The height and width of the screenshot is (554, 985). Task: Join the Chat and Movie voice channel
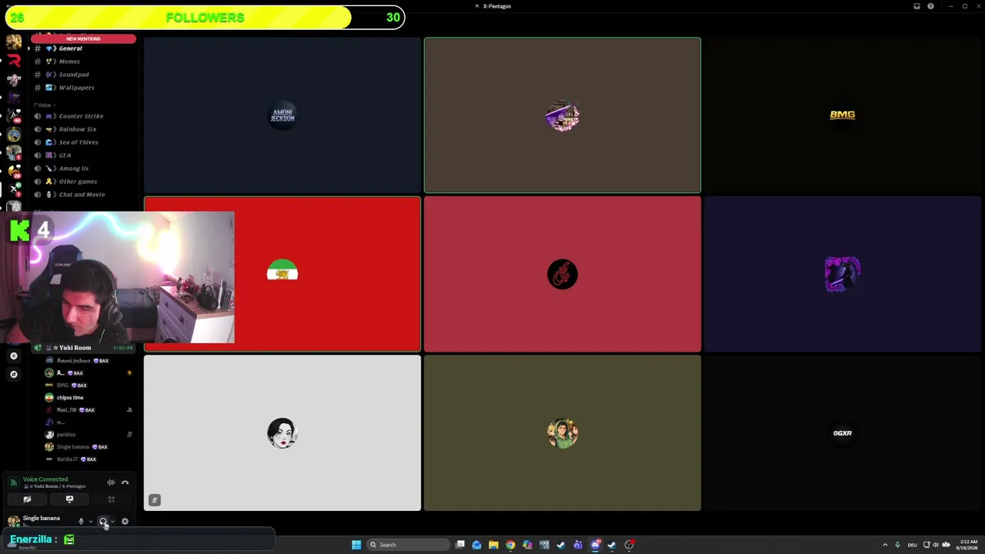click(83, 195)
